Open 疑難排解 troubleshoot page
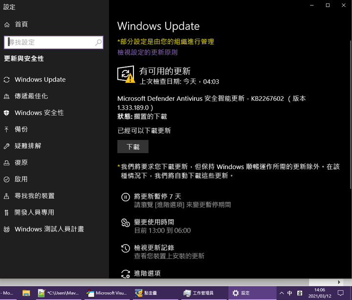The image size is (352, 300). 28,146
